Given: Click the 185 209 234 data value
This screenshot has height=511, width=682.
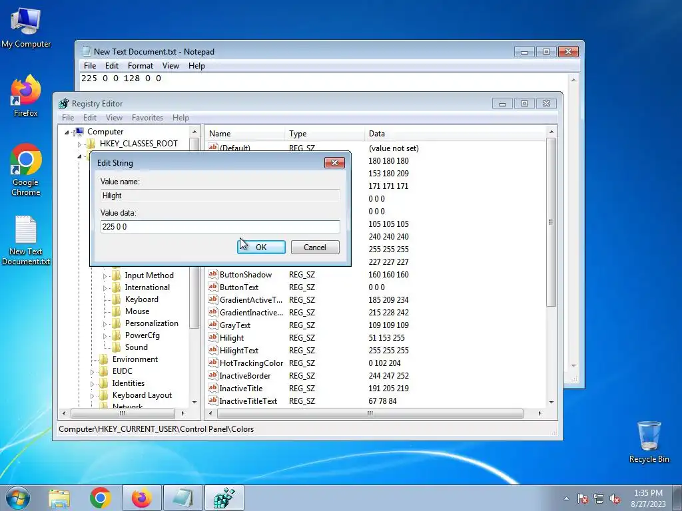Looking at the screenshot, I should (x=388, y=300).
